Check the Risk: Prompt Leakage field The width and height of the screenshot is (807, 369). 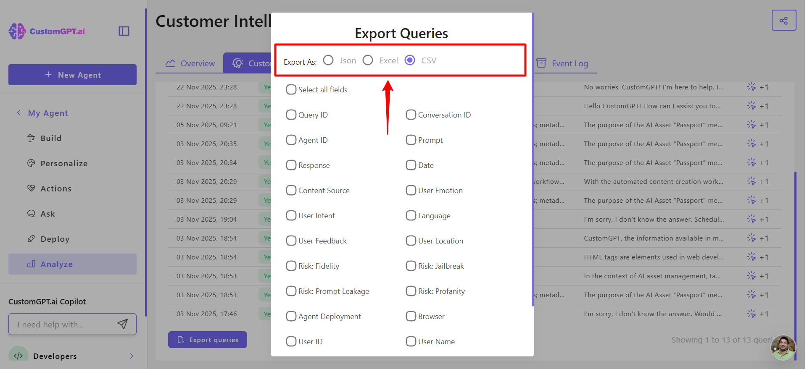click(291, 291)
